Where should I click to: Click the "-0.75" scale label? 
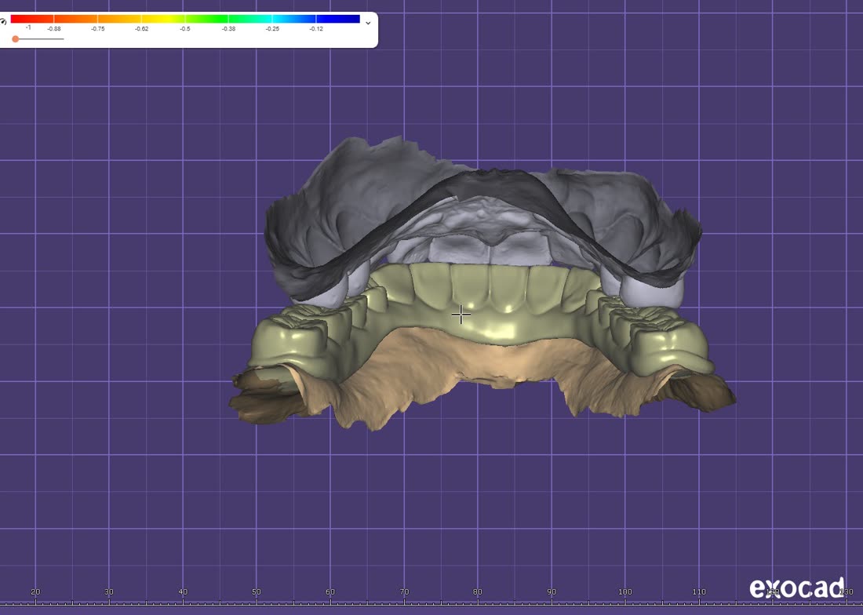pos(97,28)
